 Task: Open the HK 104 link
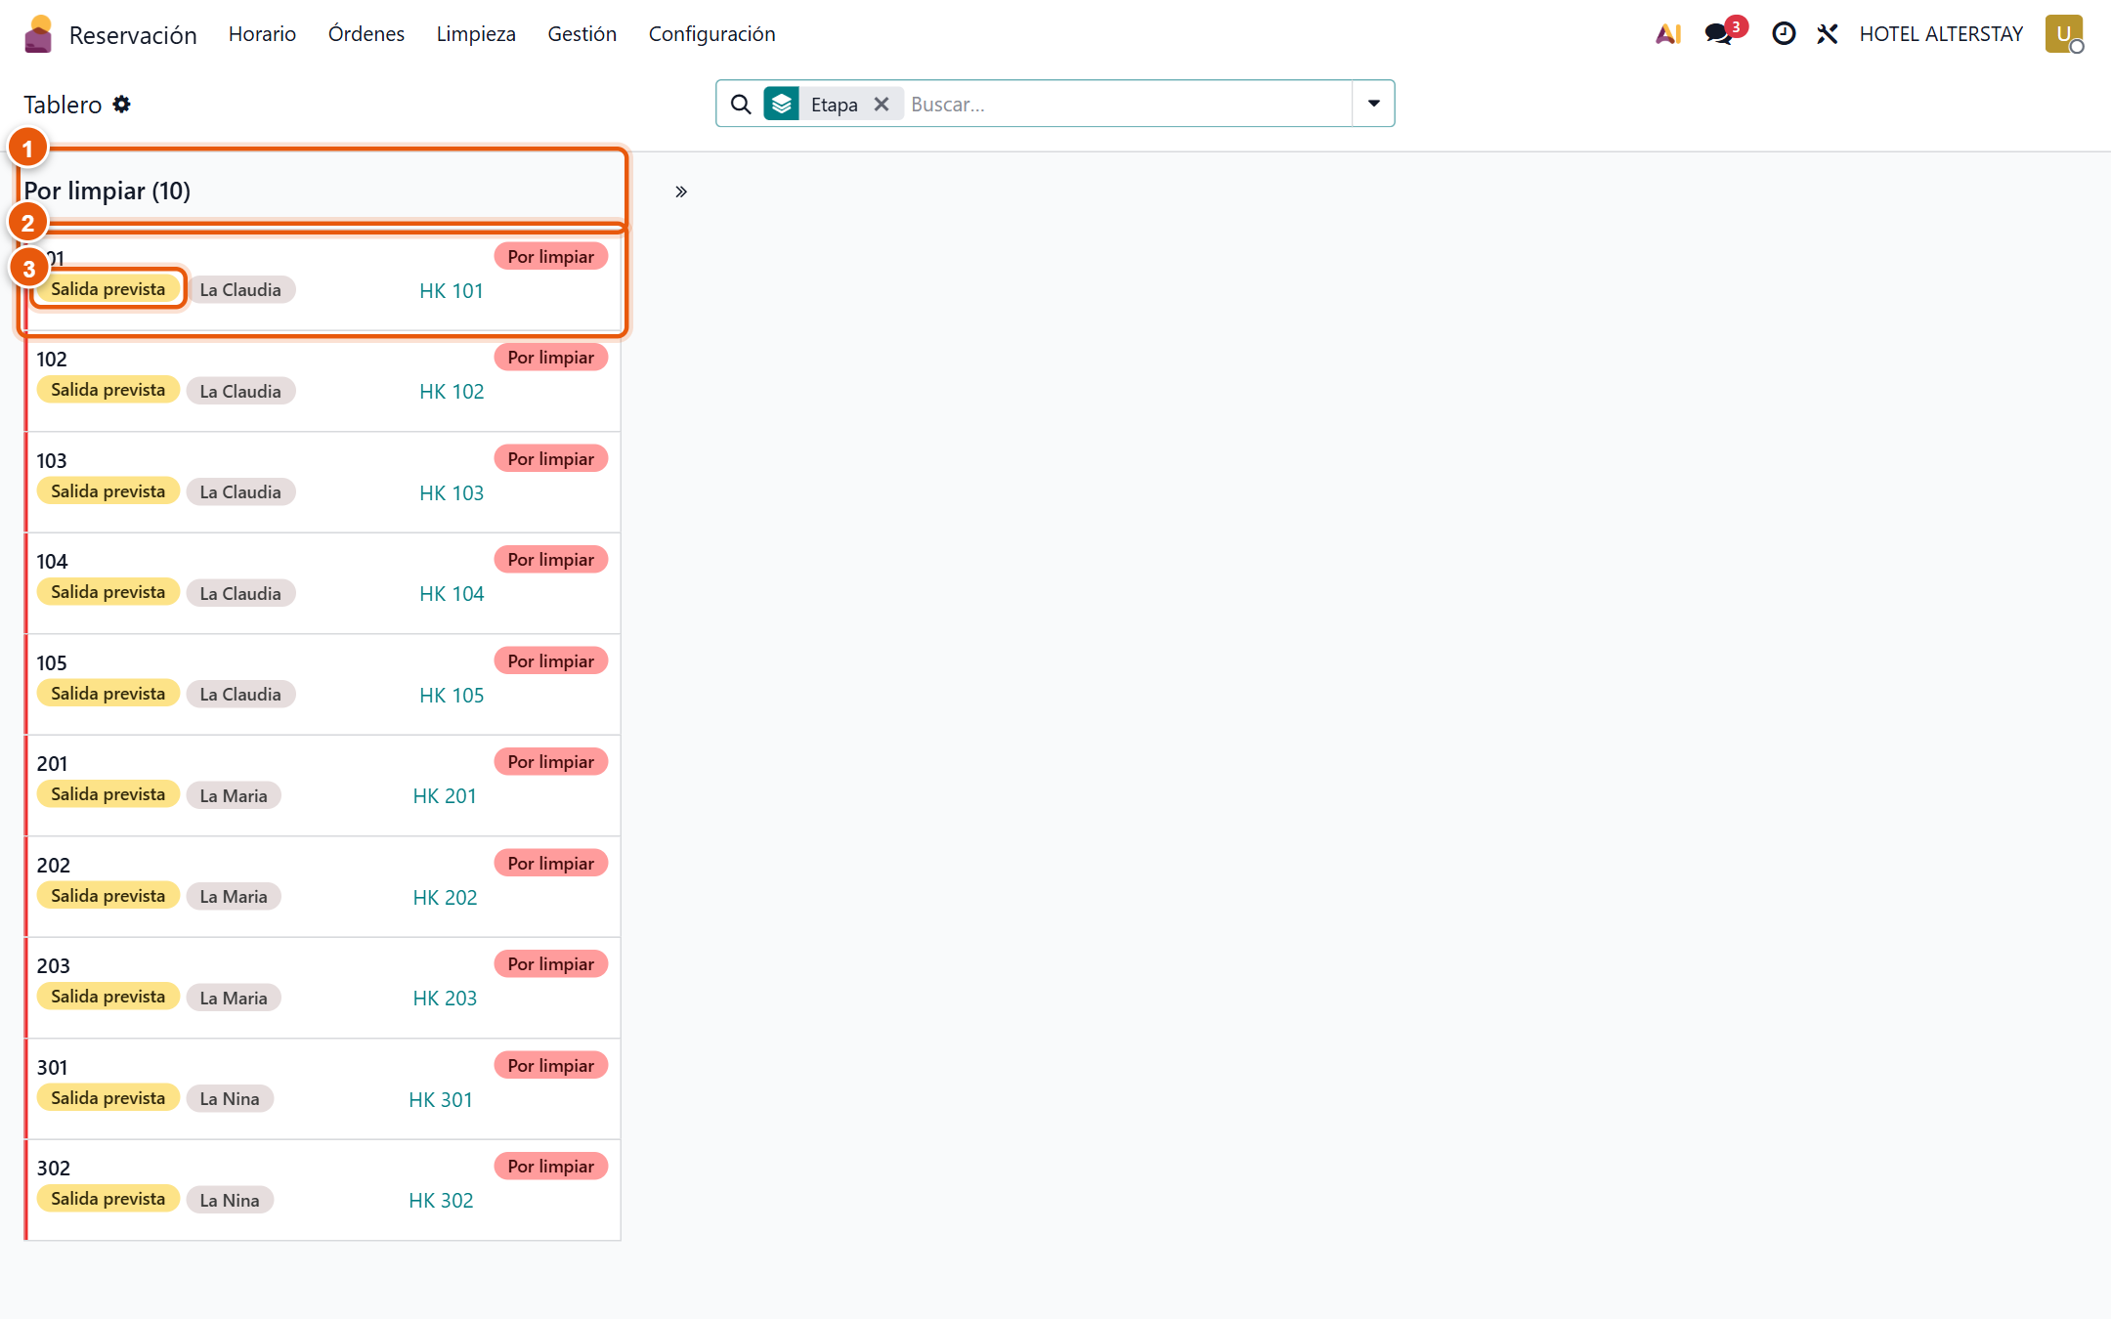click(452, 593)
